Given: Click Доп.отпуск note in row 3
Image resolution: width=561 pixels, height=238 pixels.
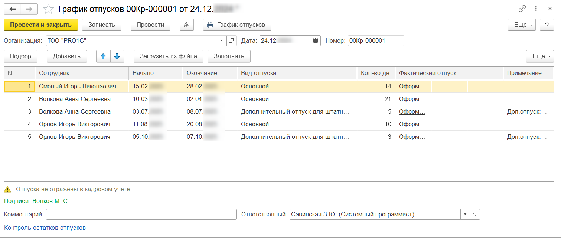Looking at the screenshot, I should pos(529,112).
